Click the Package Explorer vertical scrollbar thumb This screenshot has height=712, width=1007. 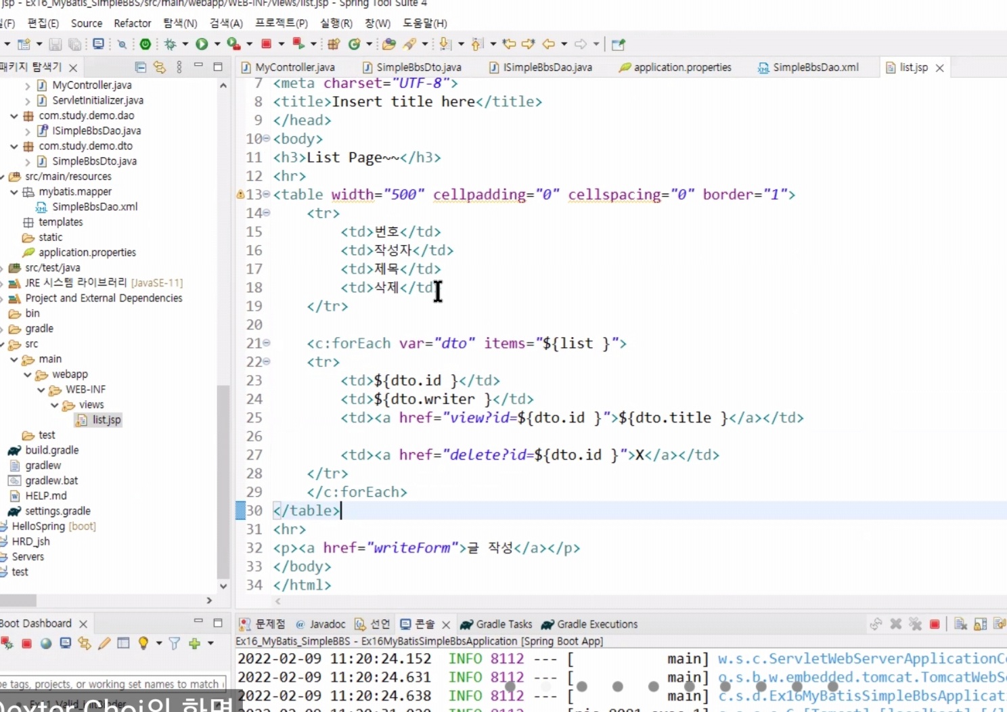tap(223, 482)
